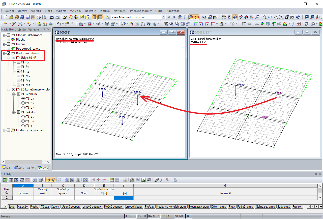Click the fx formula icon in table toolbar
Screen dimensions: 323x219
(x=162, y=180)
